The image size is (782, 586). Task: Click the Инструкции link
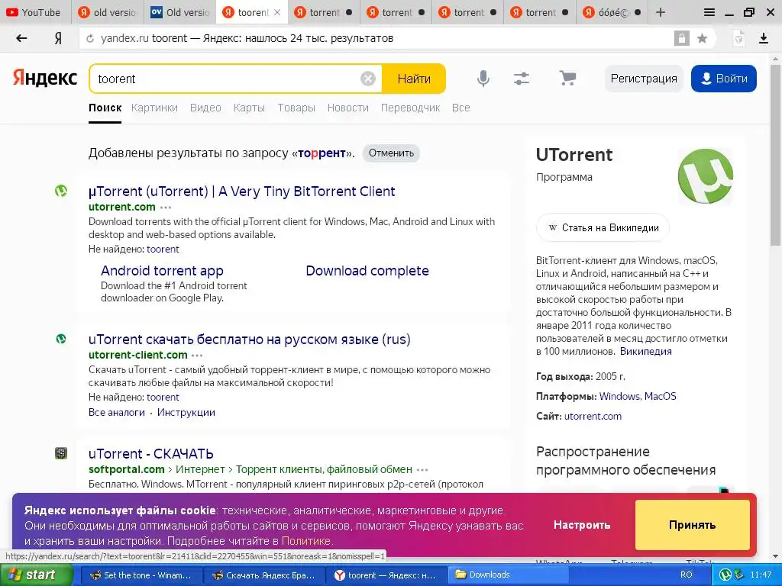click(x=186, y=413)
